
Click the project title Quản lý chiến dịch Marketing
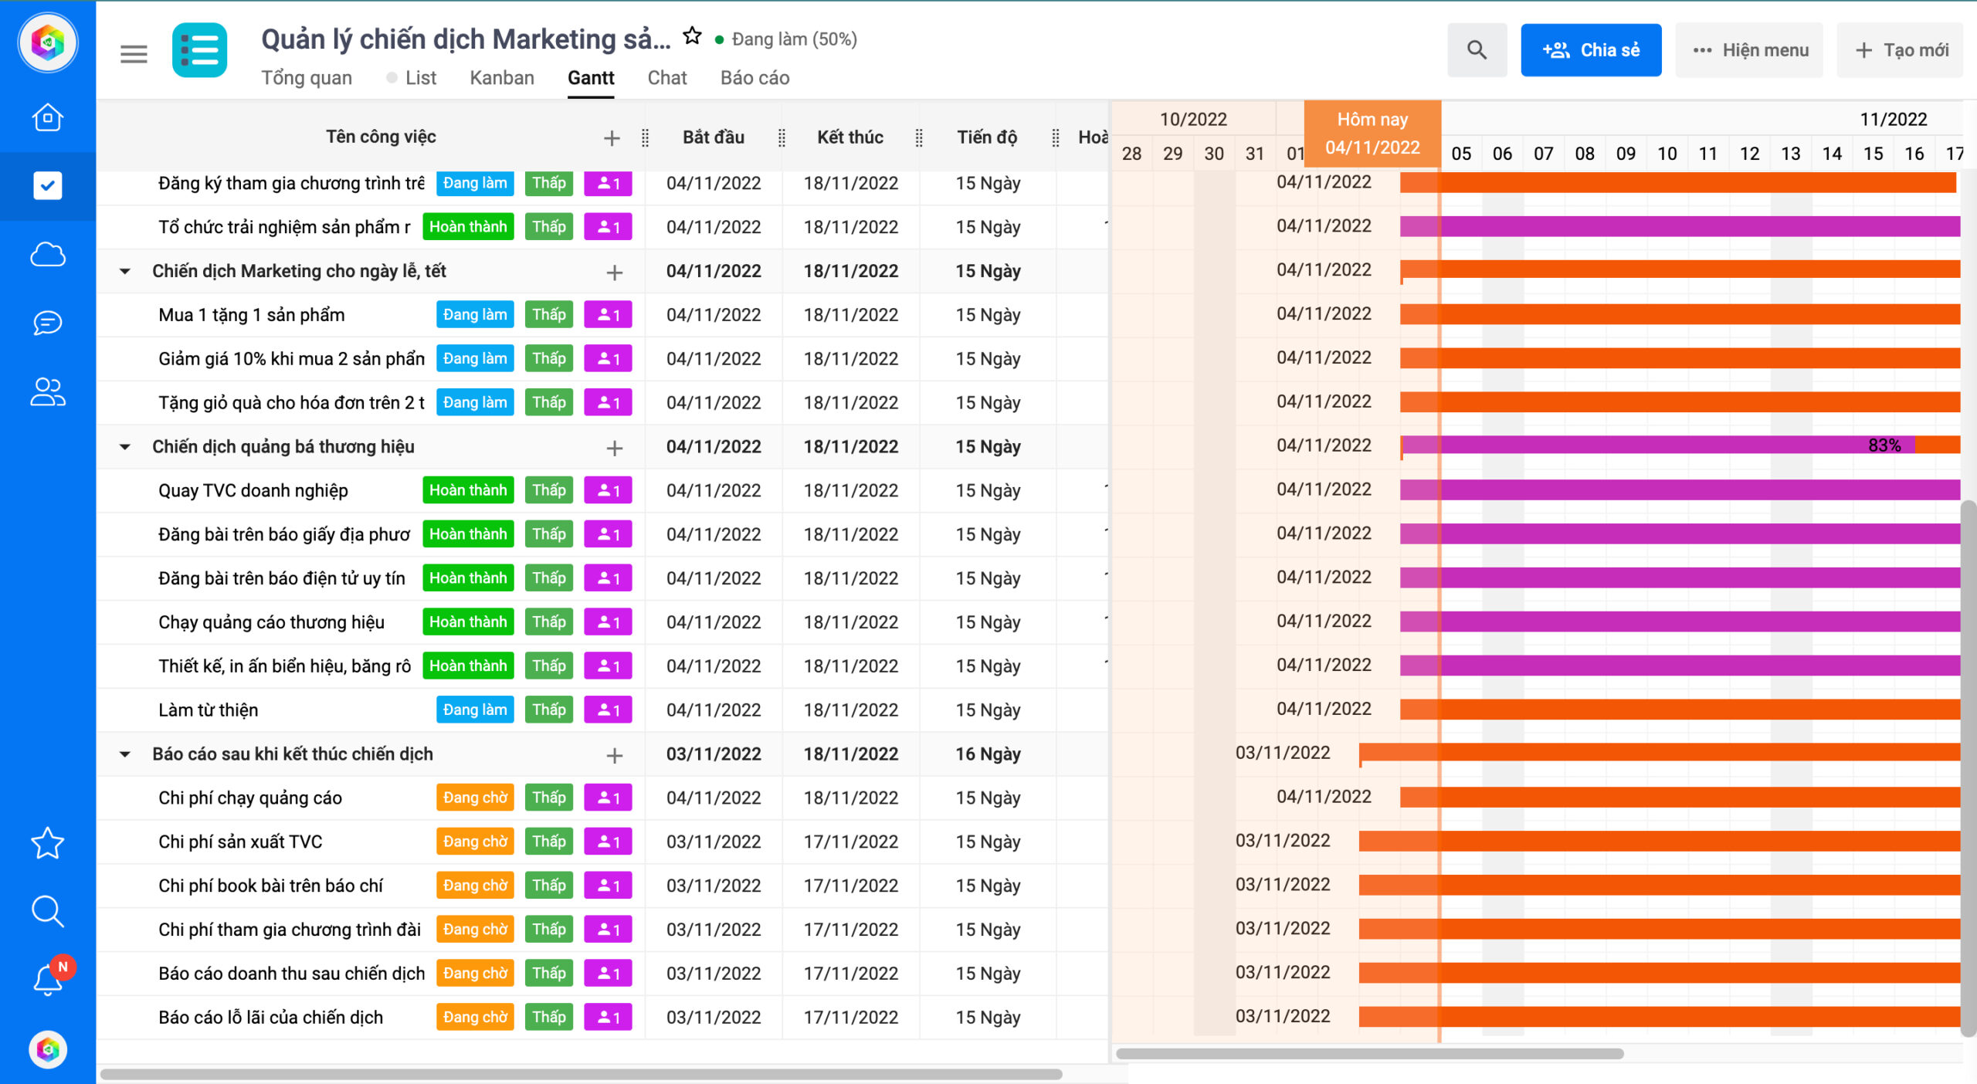click(466, 39)
